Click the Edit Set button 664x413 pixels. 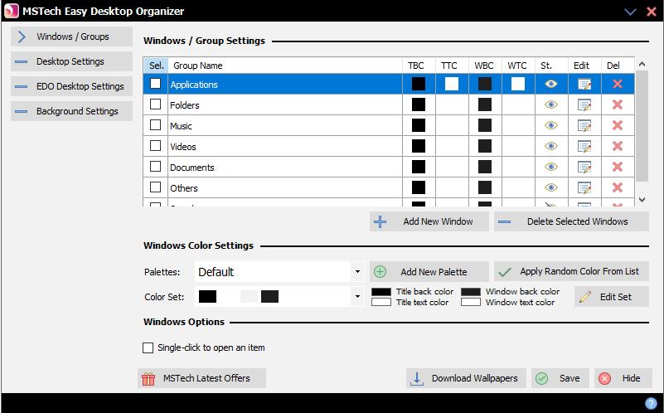click(x=612, y=297)
